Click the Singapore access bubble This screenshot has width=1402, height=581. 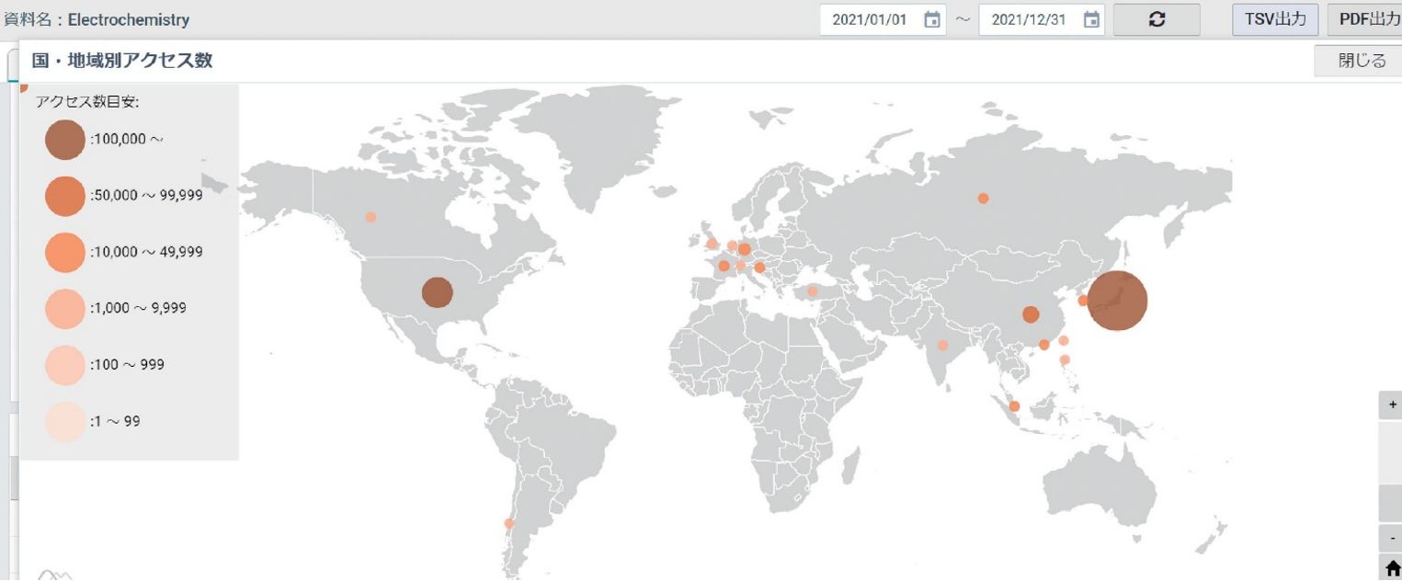click(x=1014, y=406)
